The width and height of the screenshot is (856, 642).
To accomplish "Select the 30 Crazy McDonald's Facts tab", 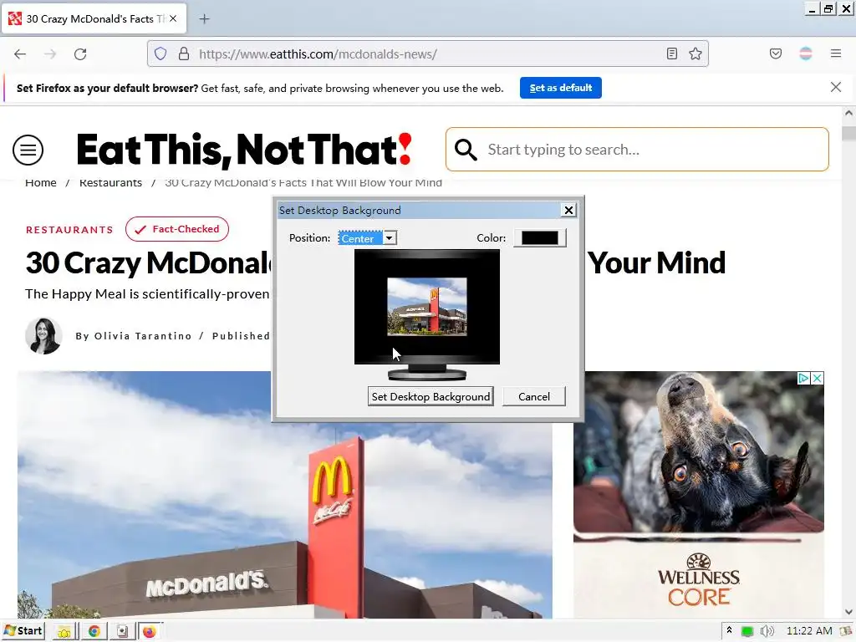I will (x=94, y=18).
